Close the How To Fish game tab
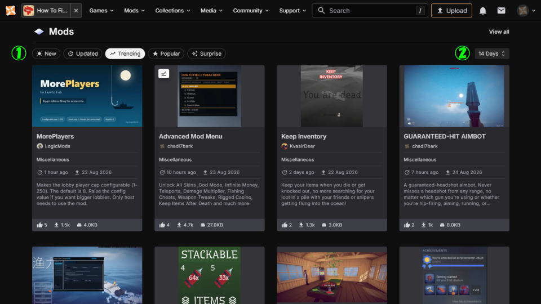This screenshot has height=304, width=541. [x=76, y=10]
